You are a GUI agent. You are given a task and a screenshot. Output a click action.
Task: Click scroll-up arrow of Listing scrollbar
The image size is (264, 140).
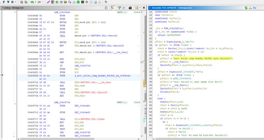(142, 12)
